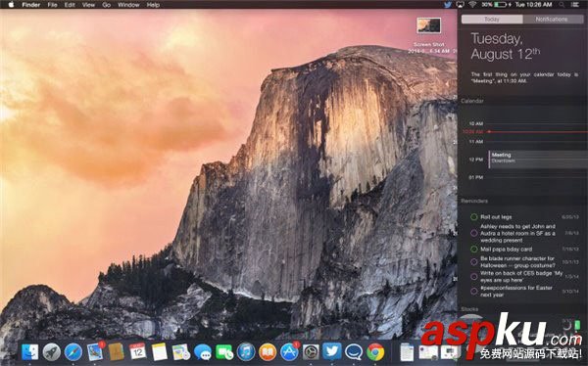The image size is (588, 366).
Task: Click the Stocks widget heading
Action: pos(469,309)
